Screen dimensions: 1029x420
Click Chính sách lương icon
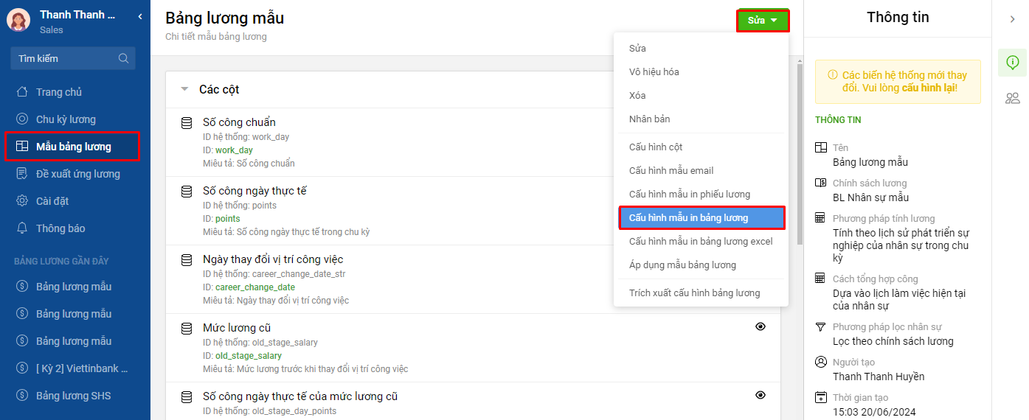(x=820, y=183)
